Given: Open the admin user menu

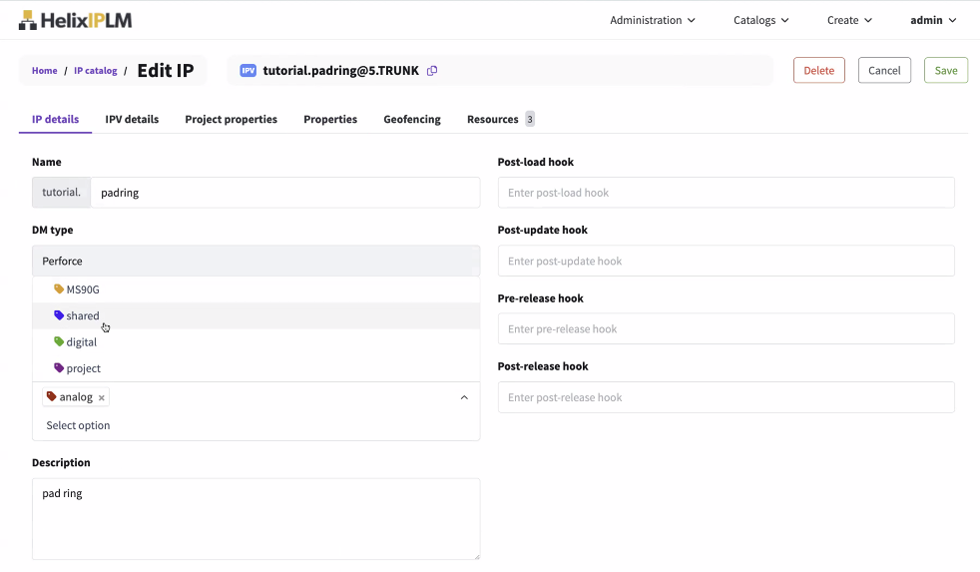Looking at the screenshot, I should (x=933, y=20).
